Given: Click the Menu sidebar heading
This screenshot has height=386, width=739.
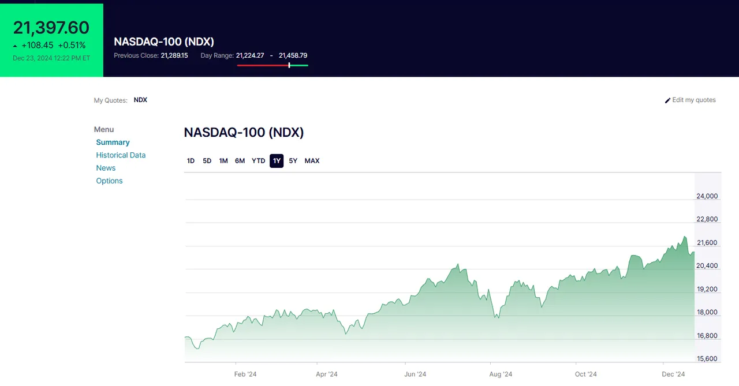Looking at the screenshot, I should point(104,130).
